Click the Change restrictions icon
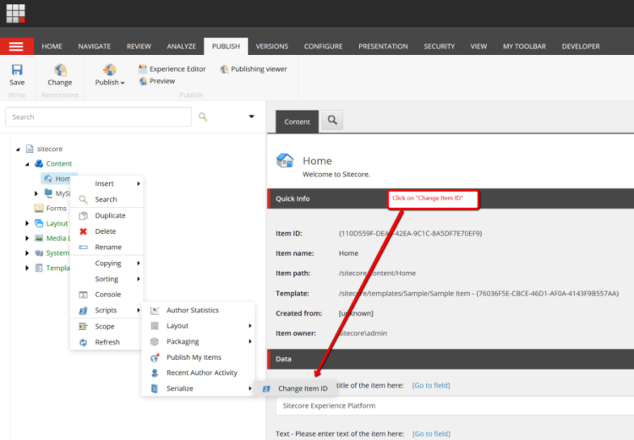This screenshot has height=440, width=634. 60,71
